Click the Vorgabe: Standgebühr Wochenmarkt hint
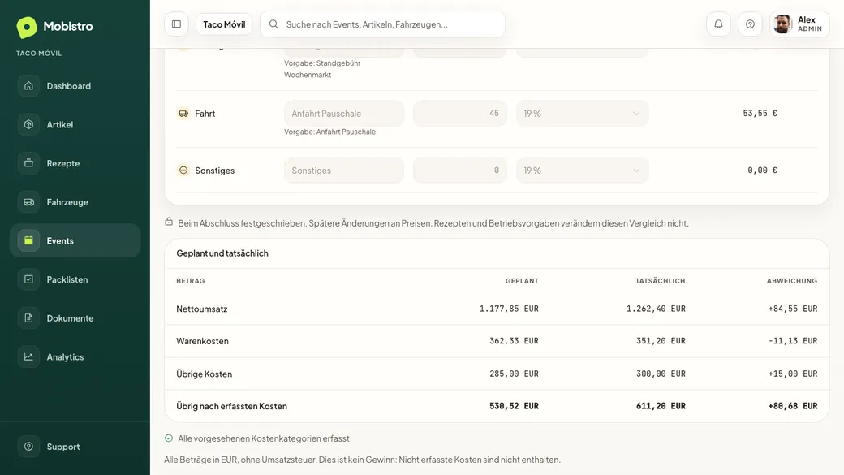Screen dimensions: 844x475 (x=322, y=69)
